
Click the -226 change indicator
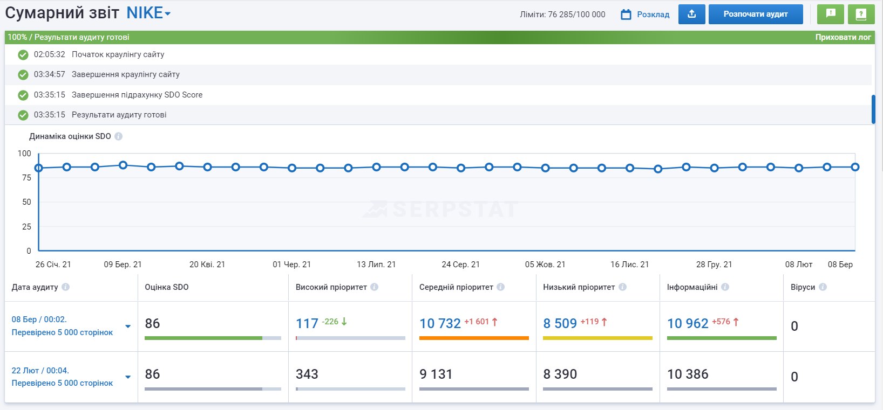pyautogui.click(x=335, y=322)
